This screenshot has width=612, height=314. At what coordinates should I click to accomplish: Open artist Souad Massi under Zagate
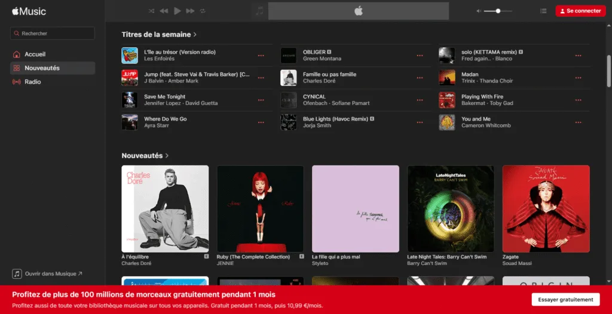(517, 263)
